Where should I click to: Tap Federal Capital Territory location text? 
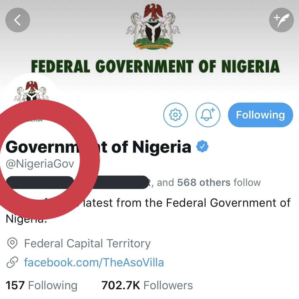pyautogui.click(x=87, y=243)
